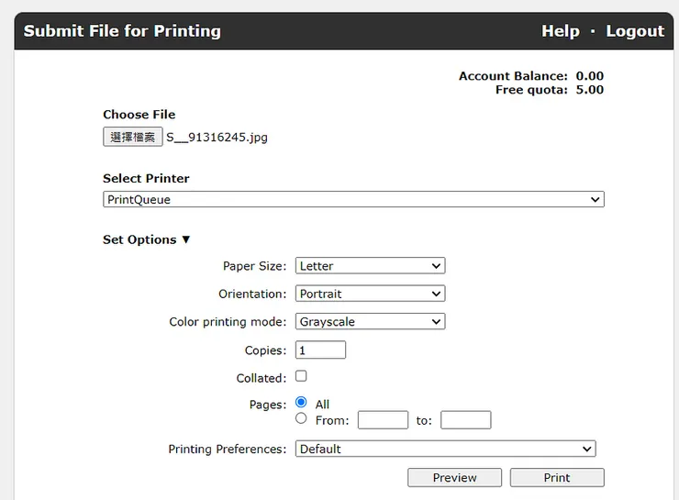Select the From pages radio button
Screen dimensions: 679x500
pos(301,418)
